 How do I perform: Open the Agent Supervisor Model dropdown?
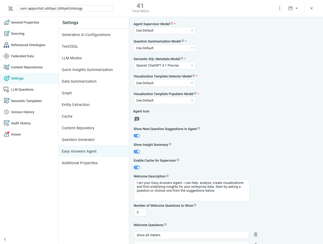click(x=164, y=31)
